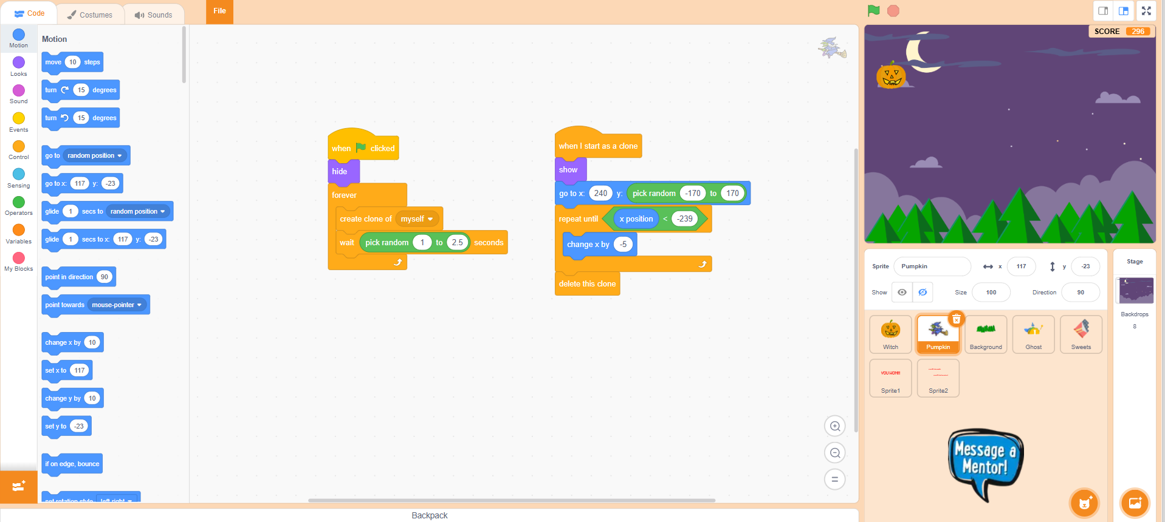Screen dimensions: 1165x522
Task: Switch to small stage layout
Action: [x=1103, y=10]
